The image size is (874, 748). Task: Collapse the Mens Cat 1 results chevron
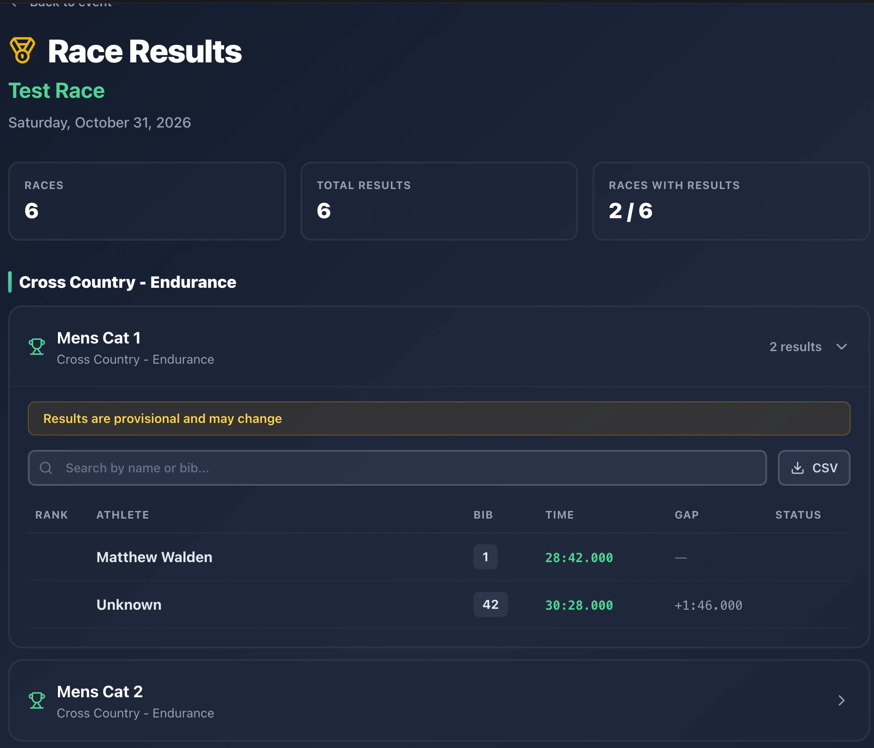click(x=842, y=347)
